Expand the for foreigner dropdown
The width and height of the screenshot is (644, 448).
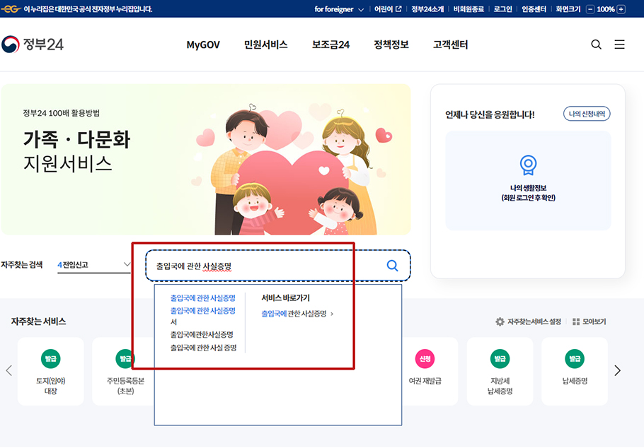339,9
